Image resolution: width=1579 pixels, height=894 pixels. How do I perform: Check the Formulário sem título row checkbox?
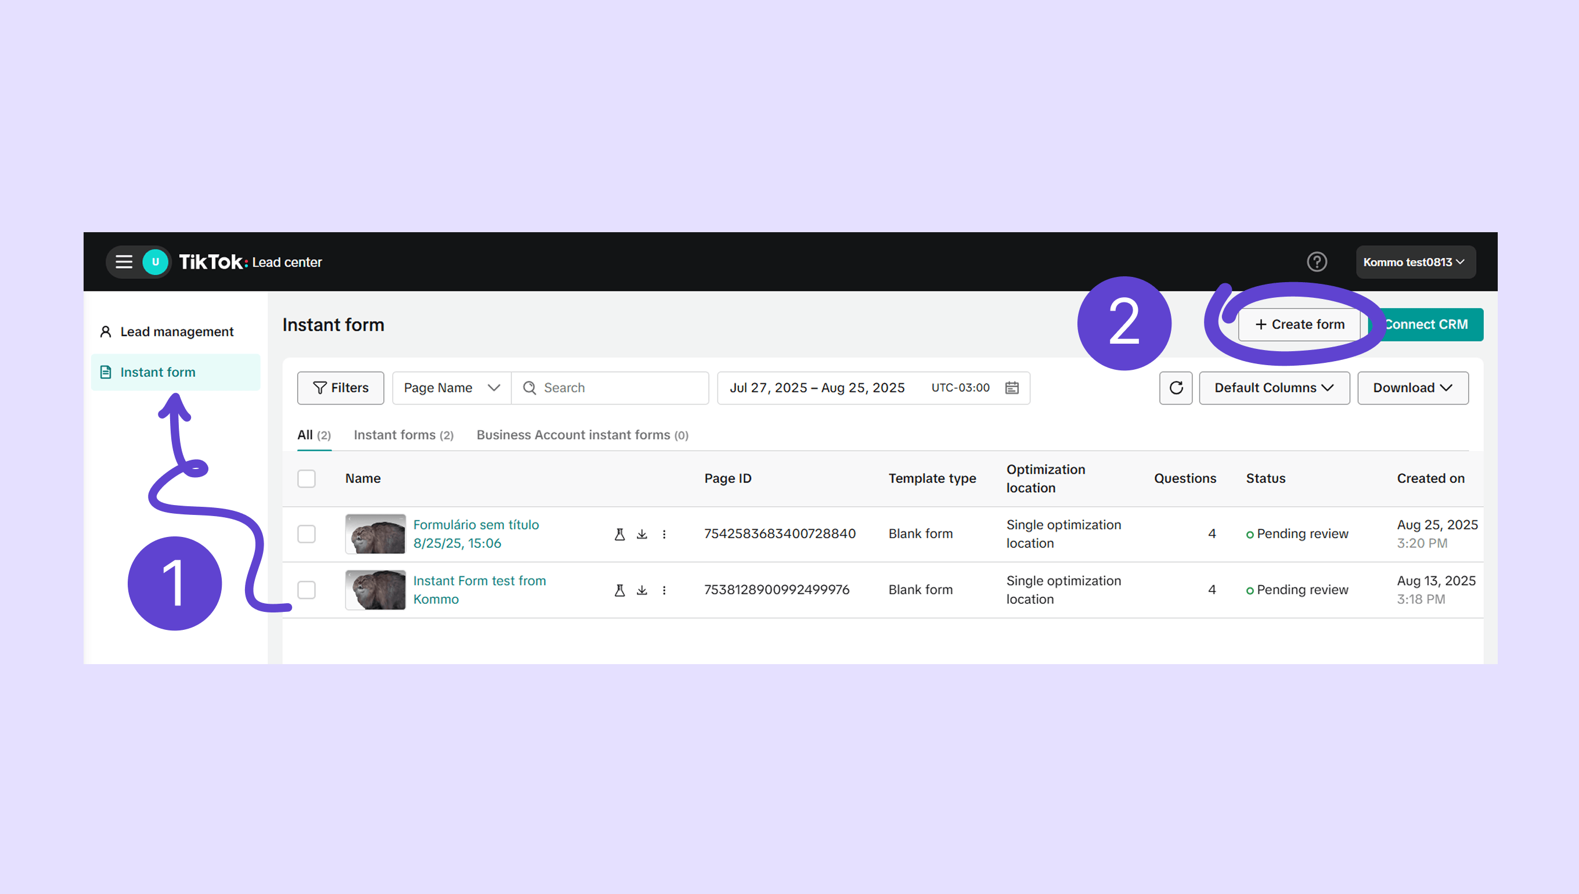307,534
